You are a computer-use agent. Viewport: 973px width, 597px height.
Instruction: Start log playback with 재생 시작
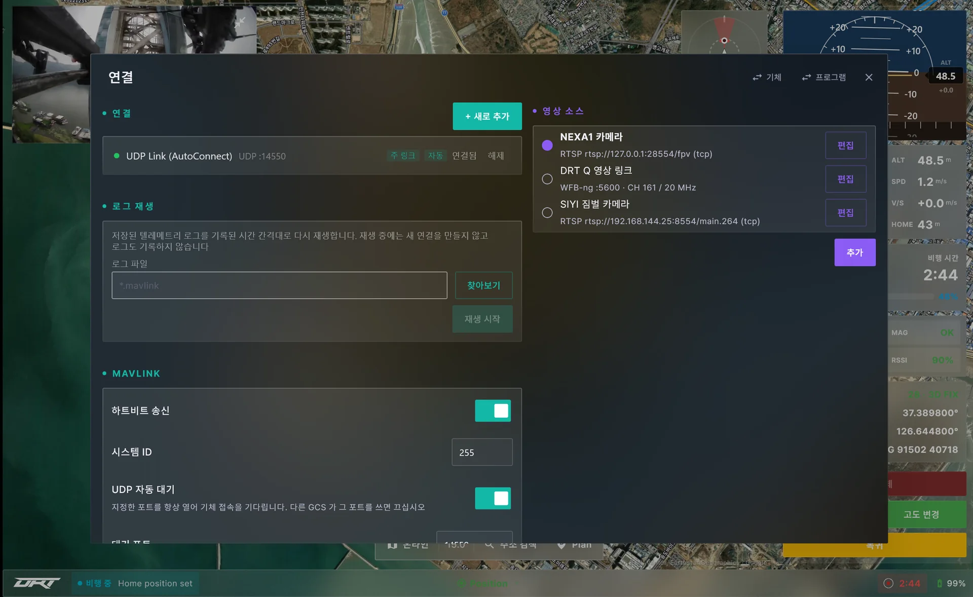point(482,319)
